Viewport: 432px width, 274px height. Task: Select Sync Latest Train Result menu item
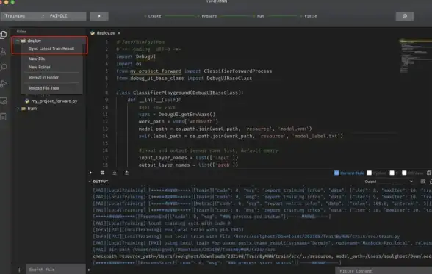[51, 48]
